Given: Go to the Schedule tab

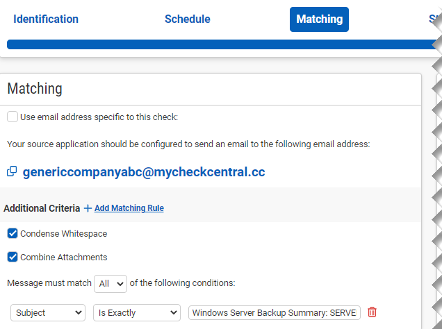Looking at the screenshot, I should coord(188,19).
